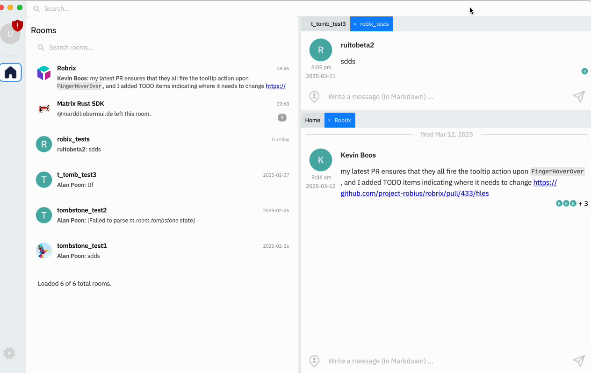Click the Search rooms input field
591x373 pixels.
tap(162, 47)
